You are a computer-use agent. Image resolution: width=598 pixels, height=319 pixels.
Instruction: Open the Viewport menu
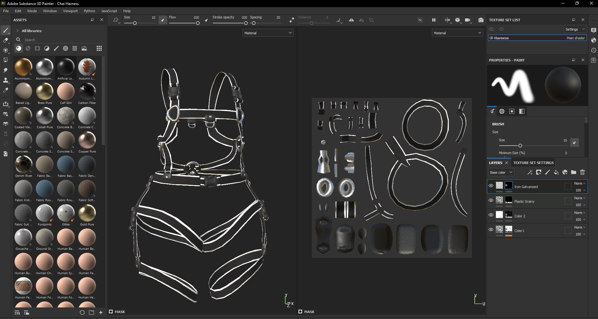70,11
